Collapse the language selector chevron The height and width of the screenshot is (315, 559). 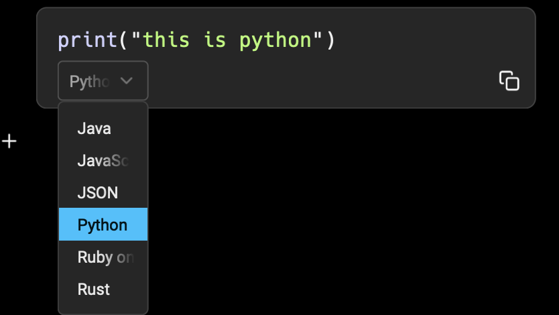127,81
